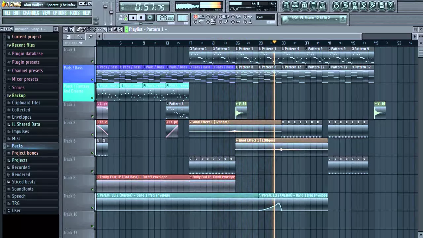Open the Playlist window from top toolbar
The width and height of the screenshot is (423, 238).
click(286, 6)
